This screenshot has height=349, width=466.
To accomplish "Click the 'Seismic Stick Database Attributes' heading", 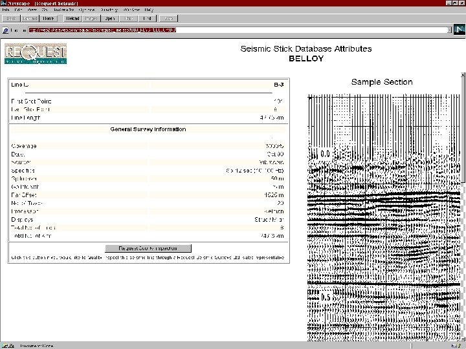I will tap(305, 48).
